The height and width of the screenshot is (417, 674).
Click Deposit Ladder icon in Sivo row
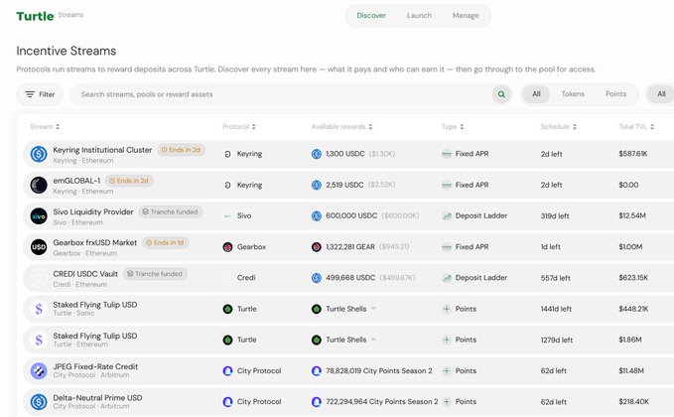(x=447, y=215)
